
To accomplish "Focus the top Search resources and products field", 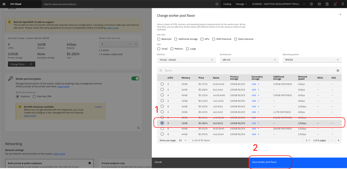I will [127, 4].
